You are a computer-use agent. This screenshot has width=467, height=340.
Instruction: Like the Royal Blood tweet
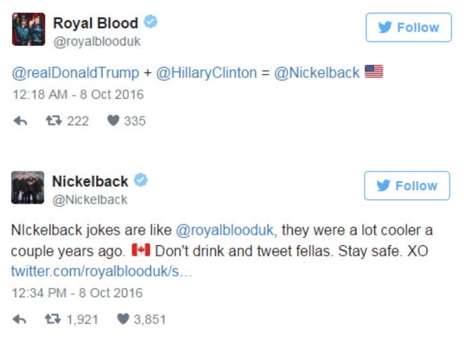point(113,121)
